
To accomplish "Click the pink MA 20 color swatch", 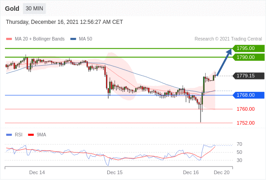I will pos(9,39).
